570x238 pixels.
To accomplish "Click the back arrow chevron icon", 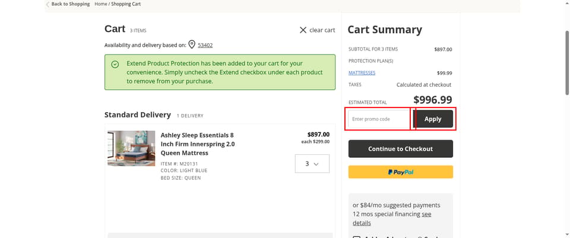I will click(x=47, y=4).
